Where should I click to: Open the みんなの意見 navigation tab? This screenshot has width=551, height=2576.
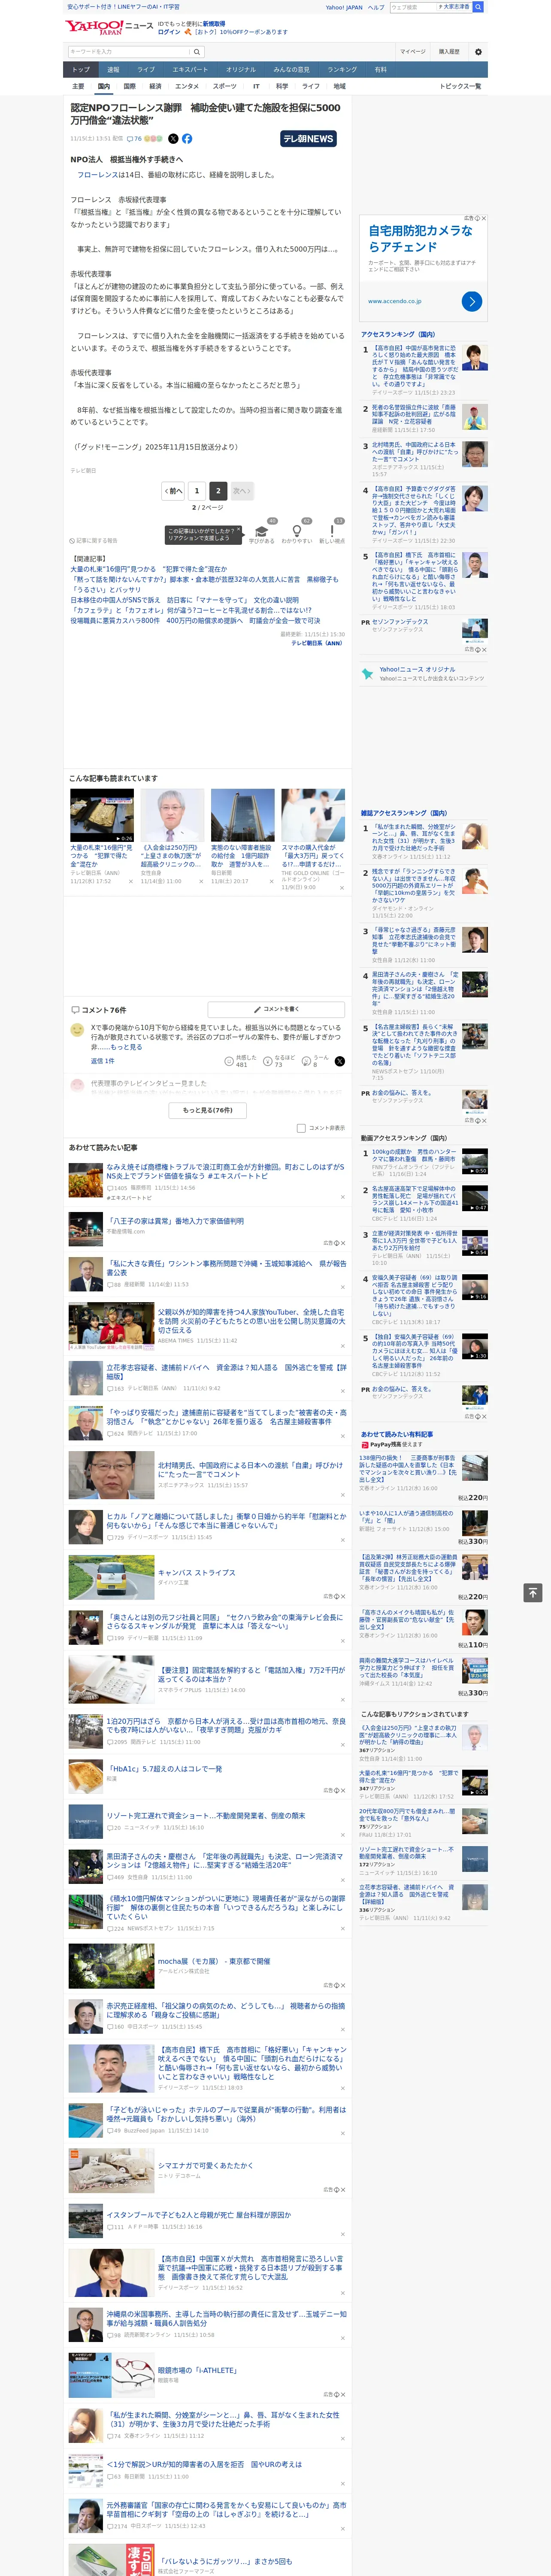[x=292, y=70]
